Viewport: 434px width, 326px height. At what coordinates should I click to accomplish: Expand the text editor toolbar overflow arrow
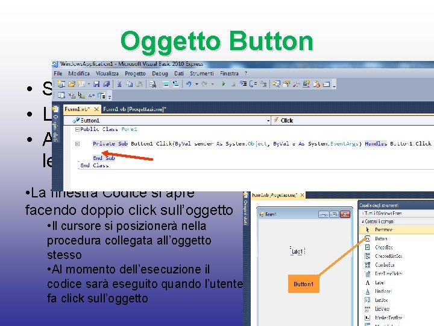tap(110, 96)
